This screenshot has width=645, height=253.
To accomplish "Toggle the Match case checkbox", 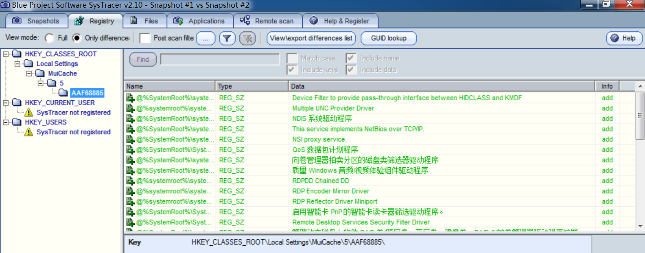I will [x=292, y=58].
